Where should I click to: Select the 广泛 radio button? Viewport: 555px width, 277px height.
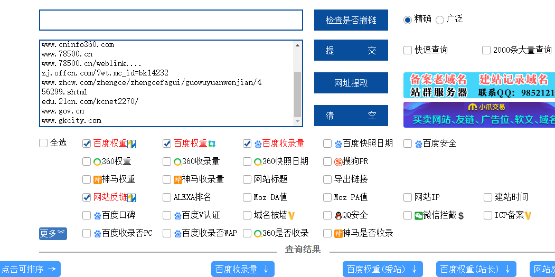coord(439,20)
